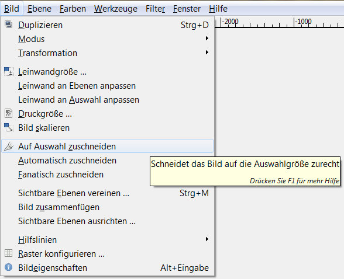Click the crop knife icon beside Auf Auswahl zuschneiden

(9, 146)
